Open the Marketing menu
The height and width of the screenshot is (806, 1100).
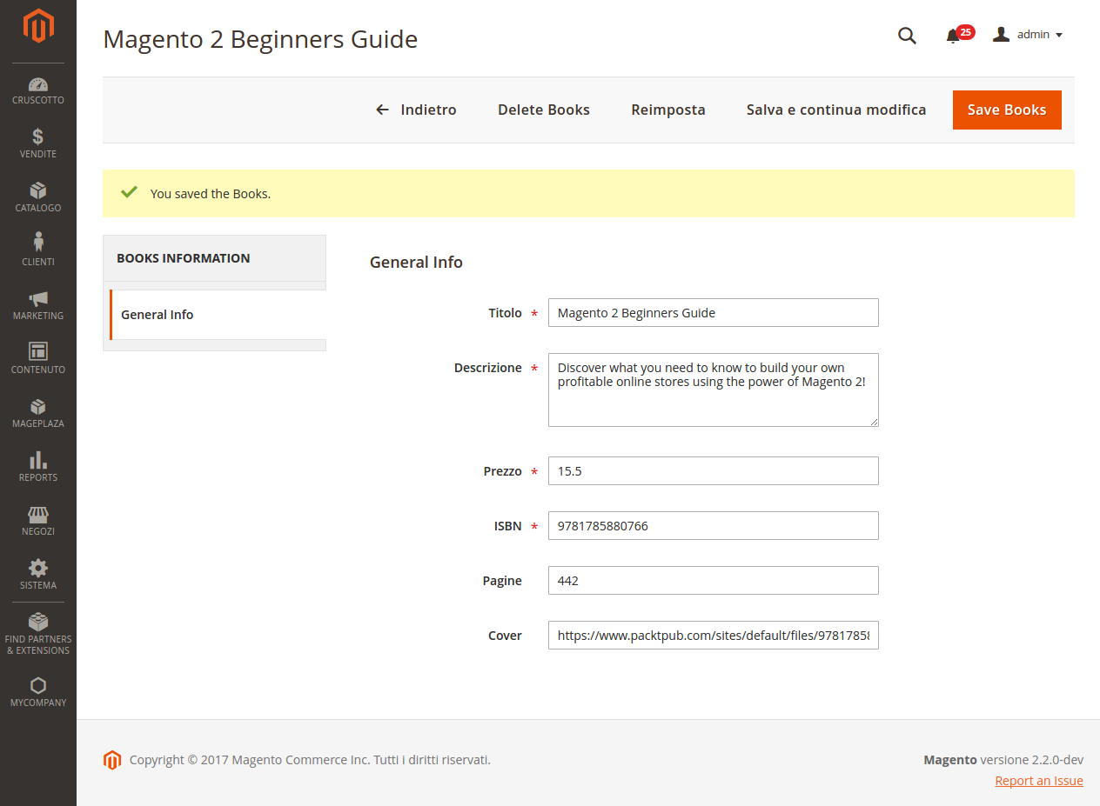38,306
